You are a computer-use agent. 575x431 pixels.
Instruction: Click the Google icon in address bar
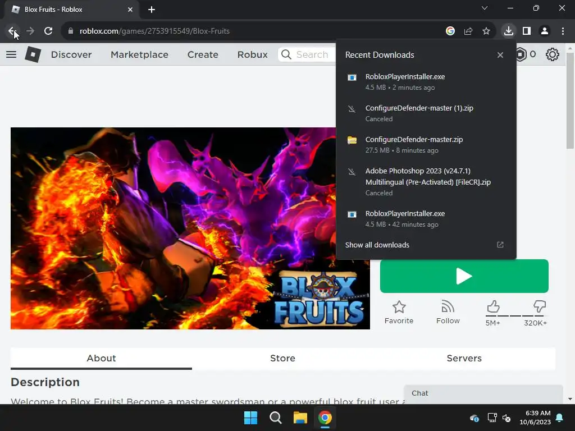(450, 31)
